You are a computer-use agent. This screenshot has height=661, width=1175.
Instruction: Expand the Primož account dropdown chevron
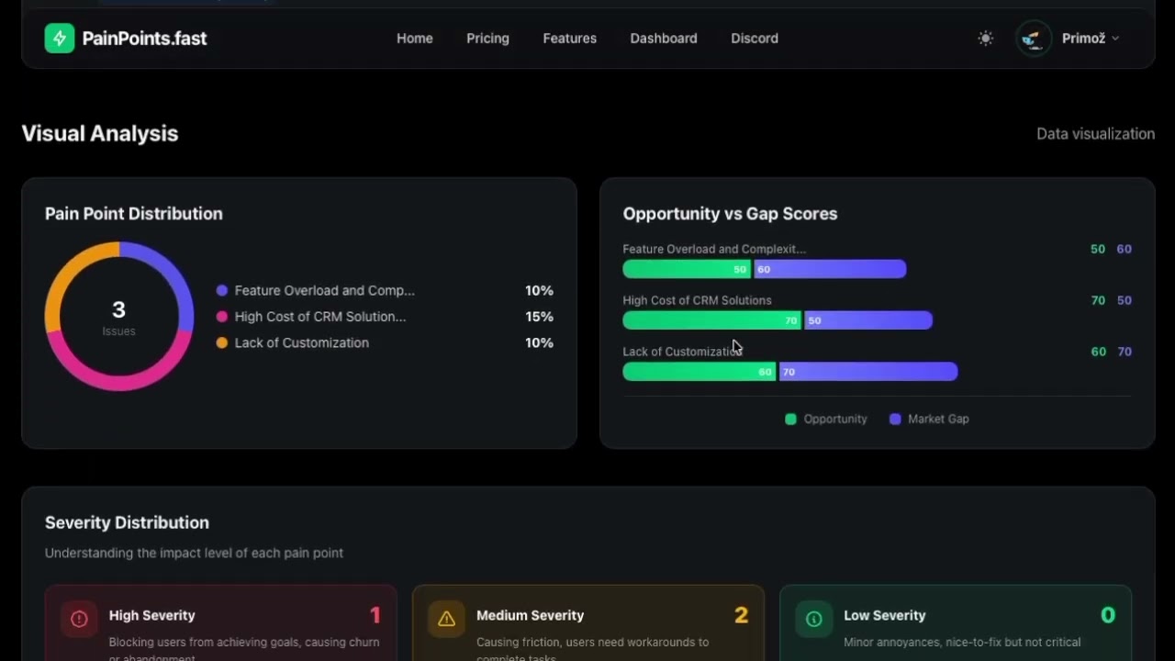pos(1115,39)
